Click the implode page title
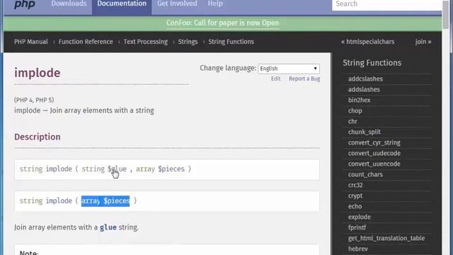The image size is (453, 255). [38, 73]
